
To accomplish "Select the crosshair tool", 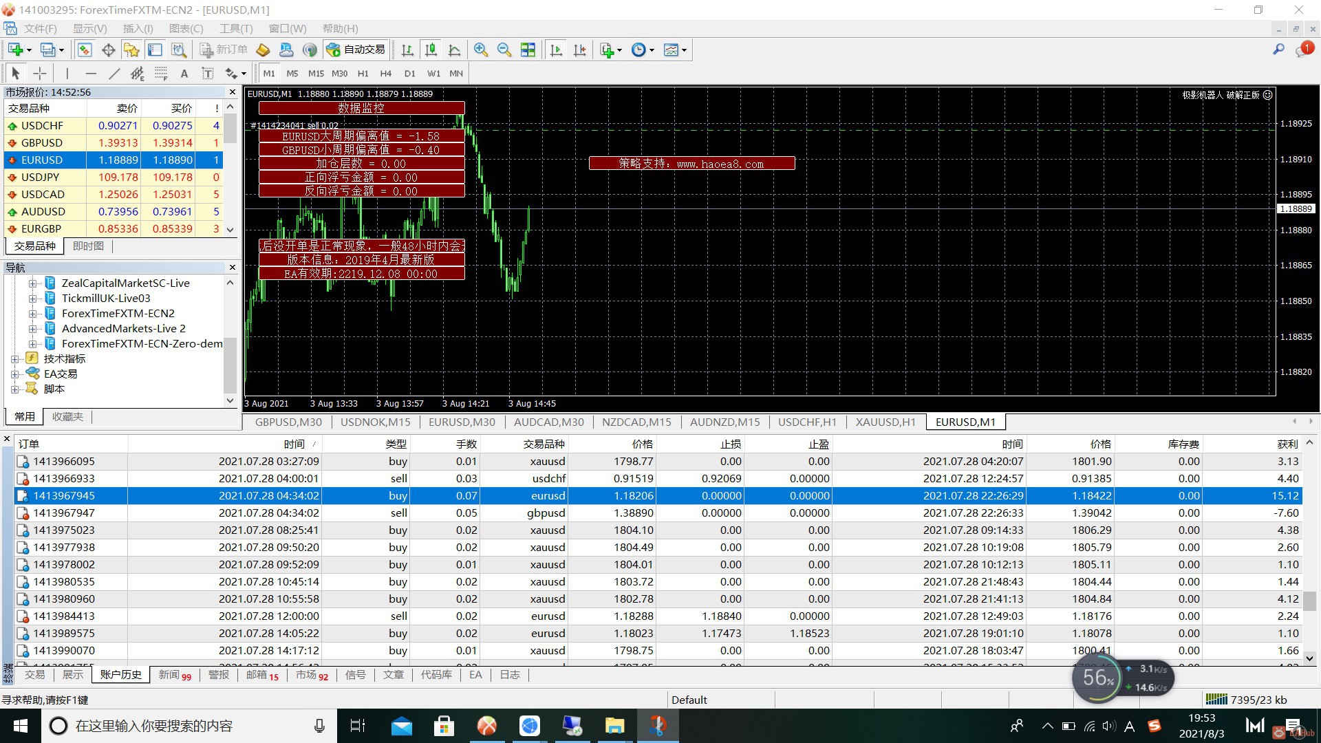I will [40, 73].
